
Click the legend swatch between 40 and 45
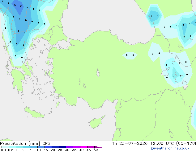84,147
